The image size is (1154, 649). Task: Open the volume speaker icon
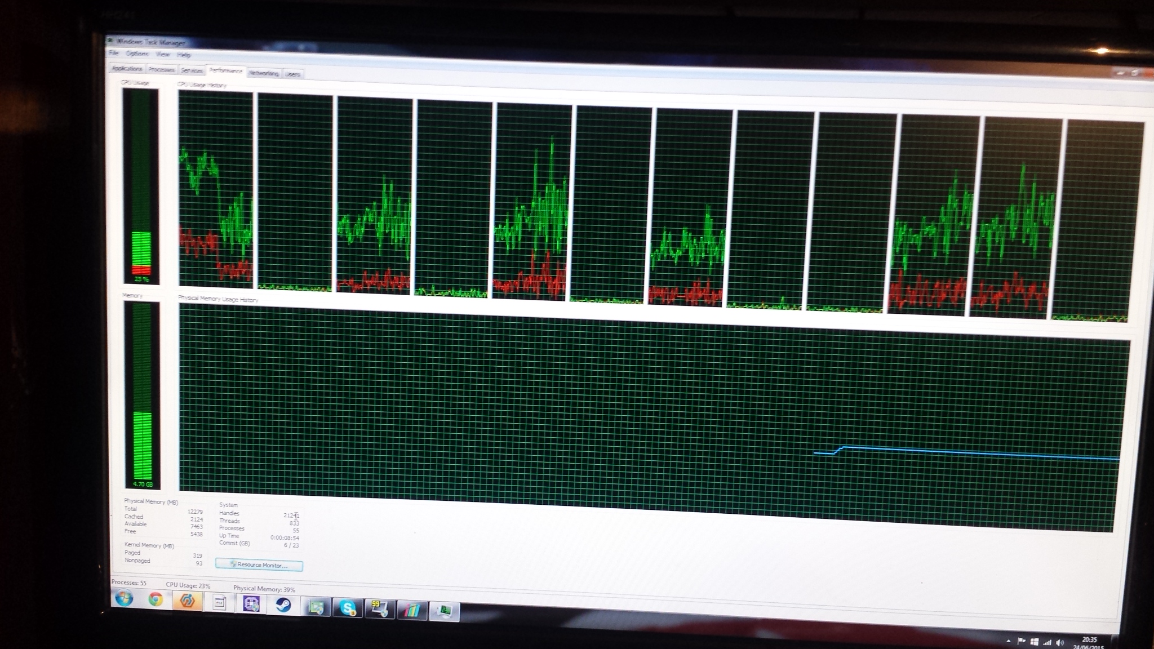click(x=1060, y=642)
